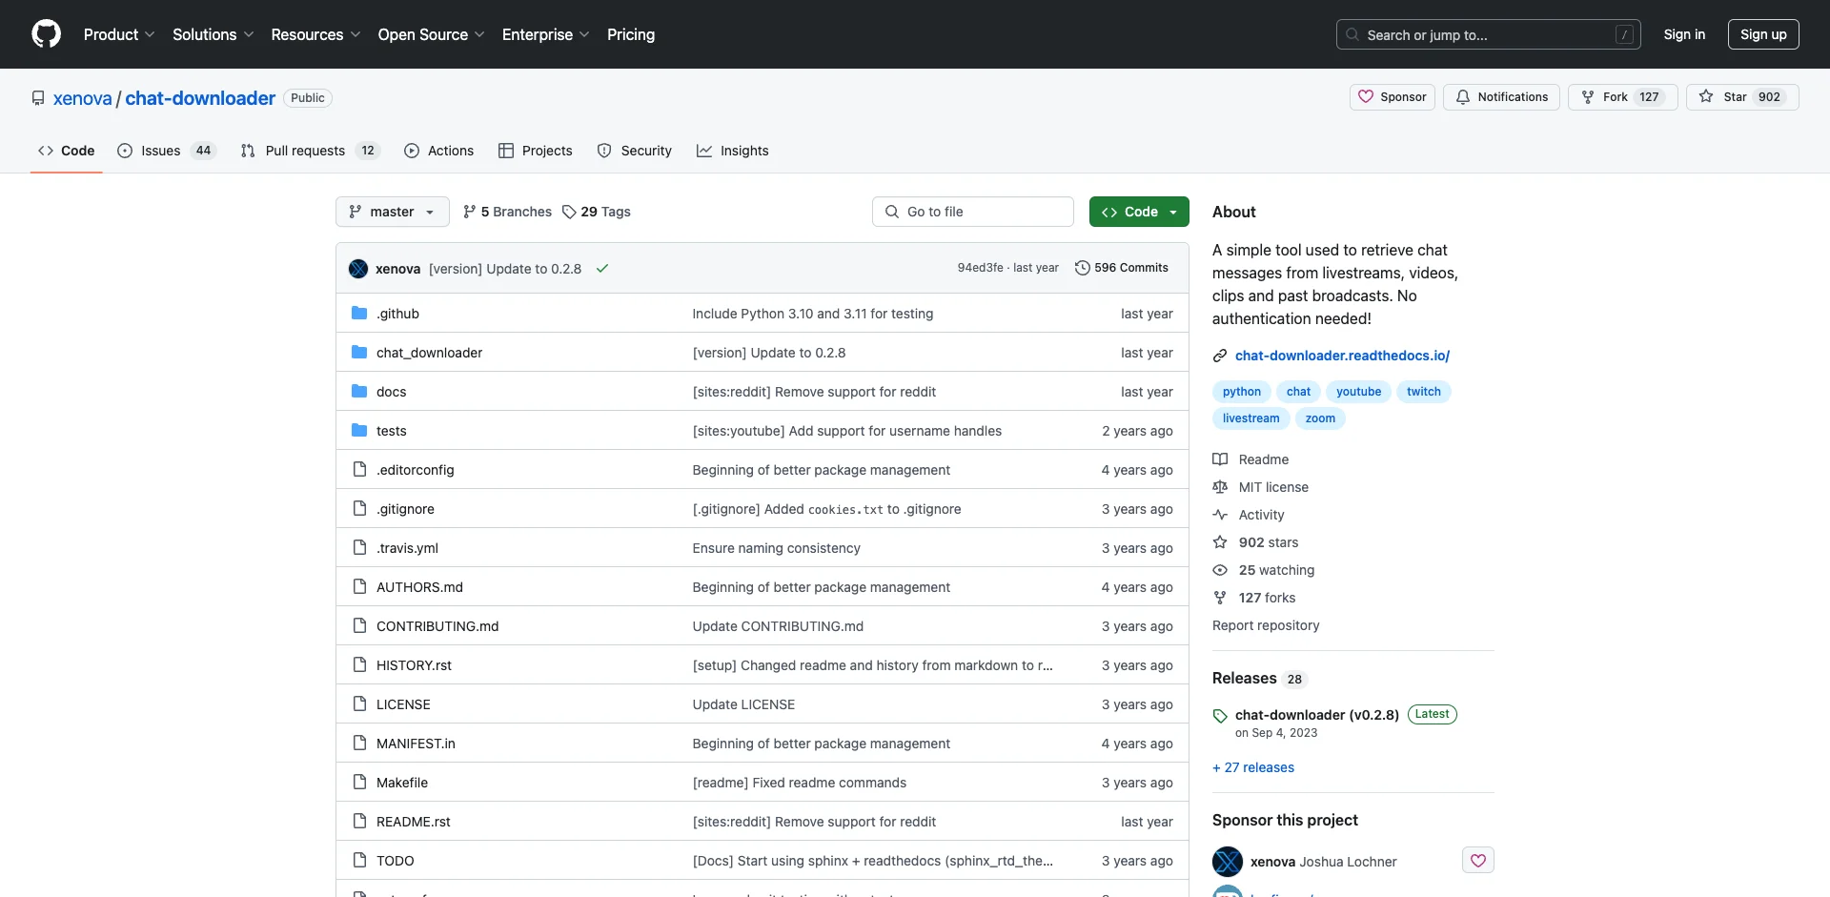Click the xenova avatar in latest commit
Viewport: 1830px width, 897px height.
click(x=358, y=269)
